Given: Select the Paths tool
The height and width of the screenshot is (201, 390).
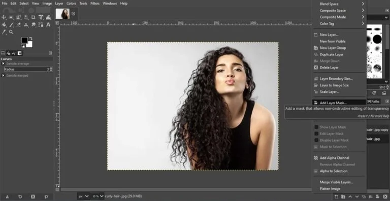Looking at the screenshot, I should click(x=41, y=25).
